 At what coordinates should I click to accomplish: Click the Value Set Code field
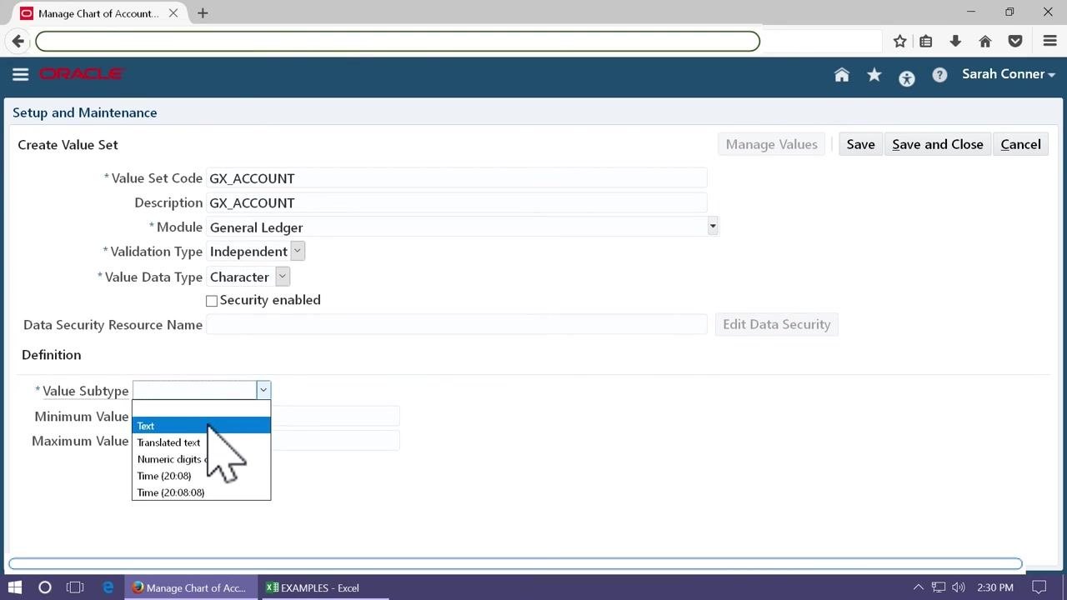tap(456, 178)
